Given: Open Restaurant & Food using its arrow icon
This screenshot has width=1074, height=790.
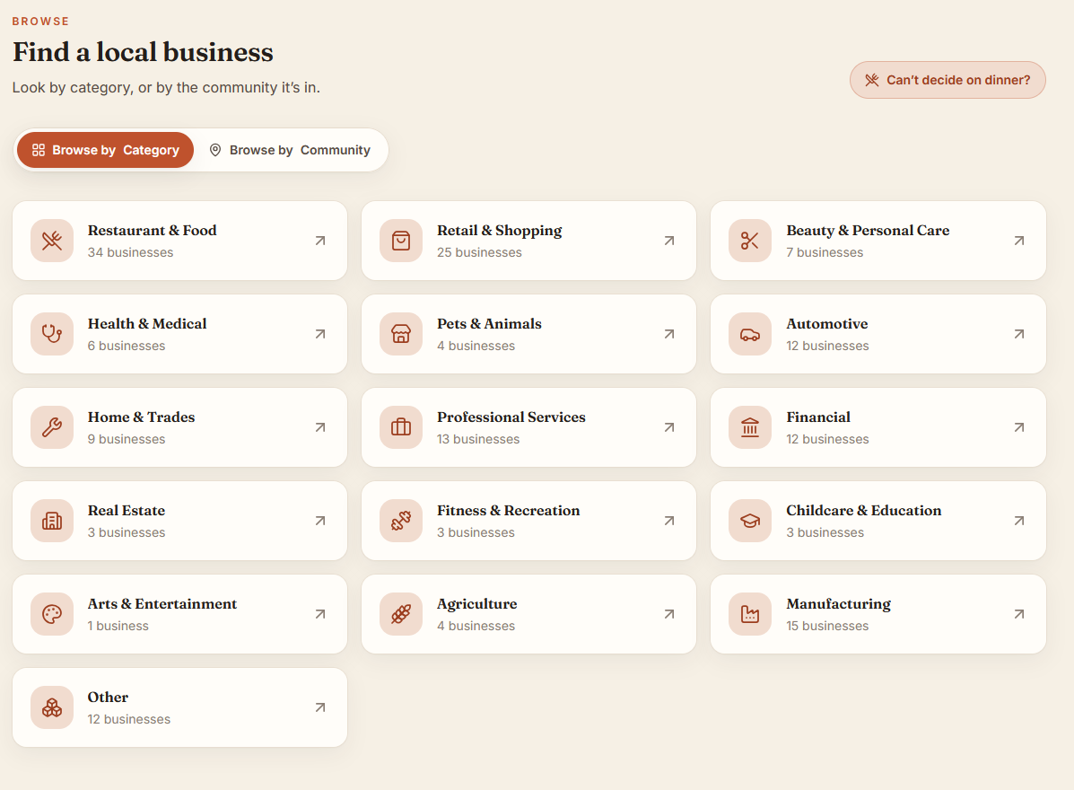Looking at the screenshot, I should [320, 241].
